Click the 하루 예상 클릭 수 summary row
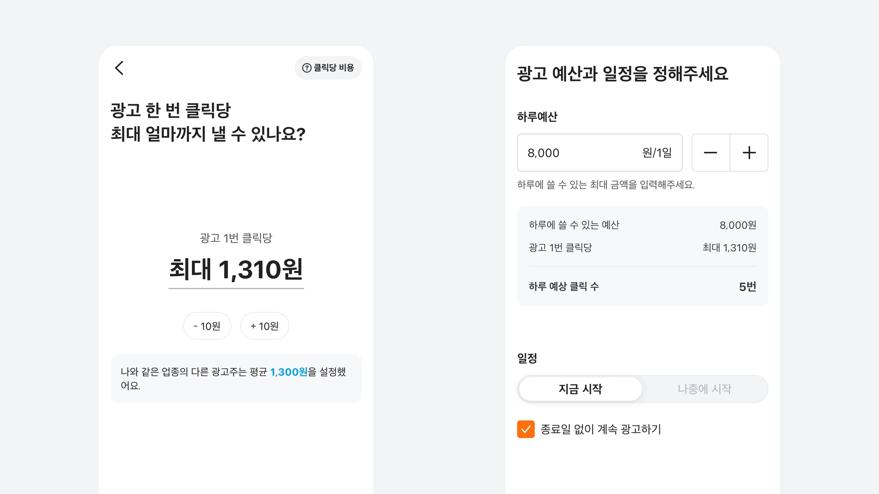The image size is (879, 494). [x=643, y=286]
